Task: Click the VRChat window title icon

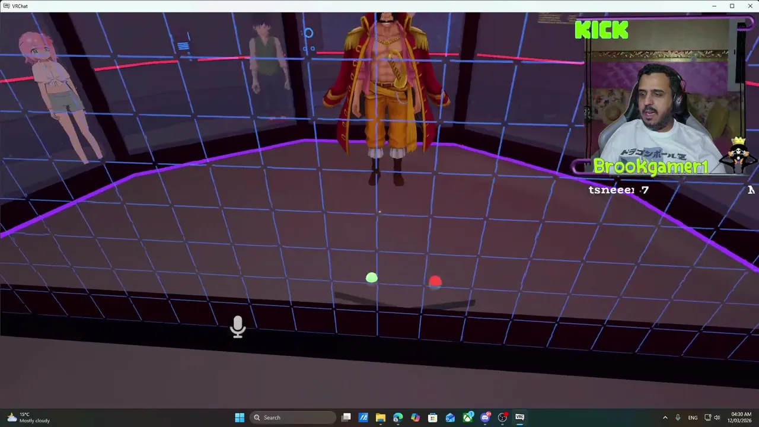Action: coord(6,6)
